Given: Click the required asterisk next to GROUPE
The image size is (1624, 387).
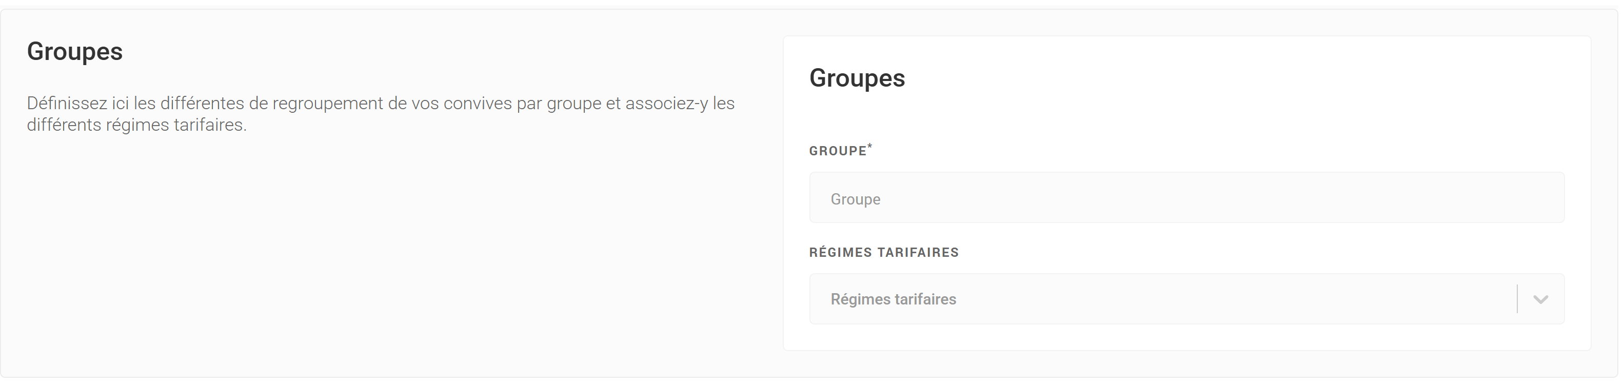Looking at the screenshot, I should click(870, 146).
